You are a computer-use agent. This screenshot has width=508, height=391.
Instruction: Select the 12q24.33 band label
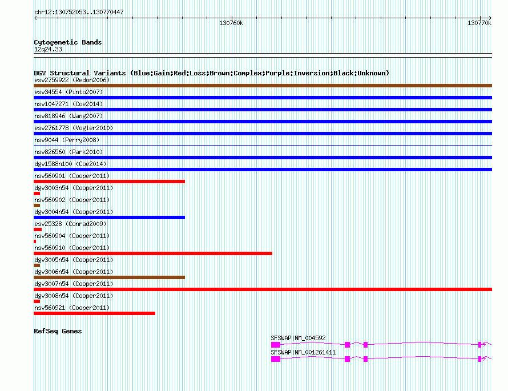[x=48, y=49]
